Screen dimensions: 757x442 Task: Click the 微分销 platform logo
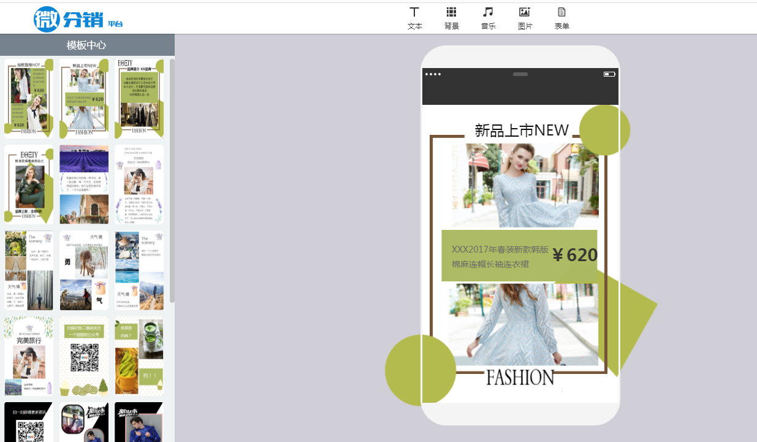coord(78,19)
